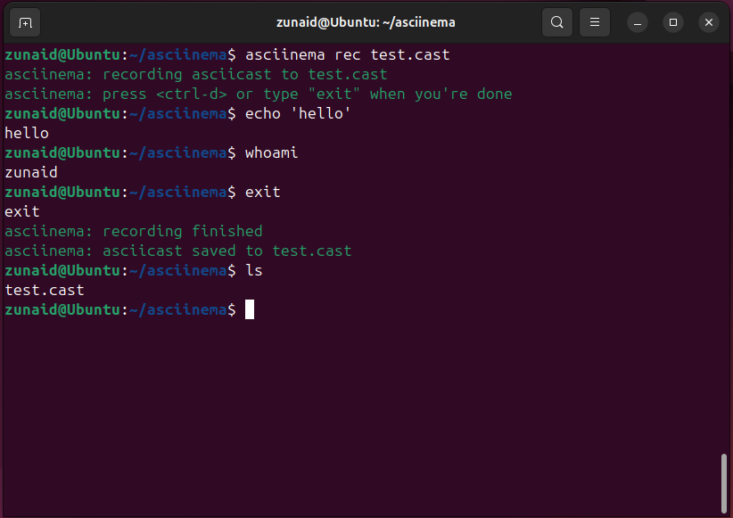The height and width of the screenshot is (518, 733).
Task: Open the main menu via the three-line icon
Action: tap(594, 21)
